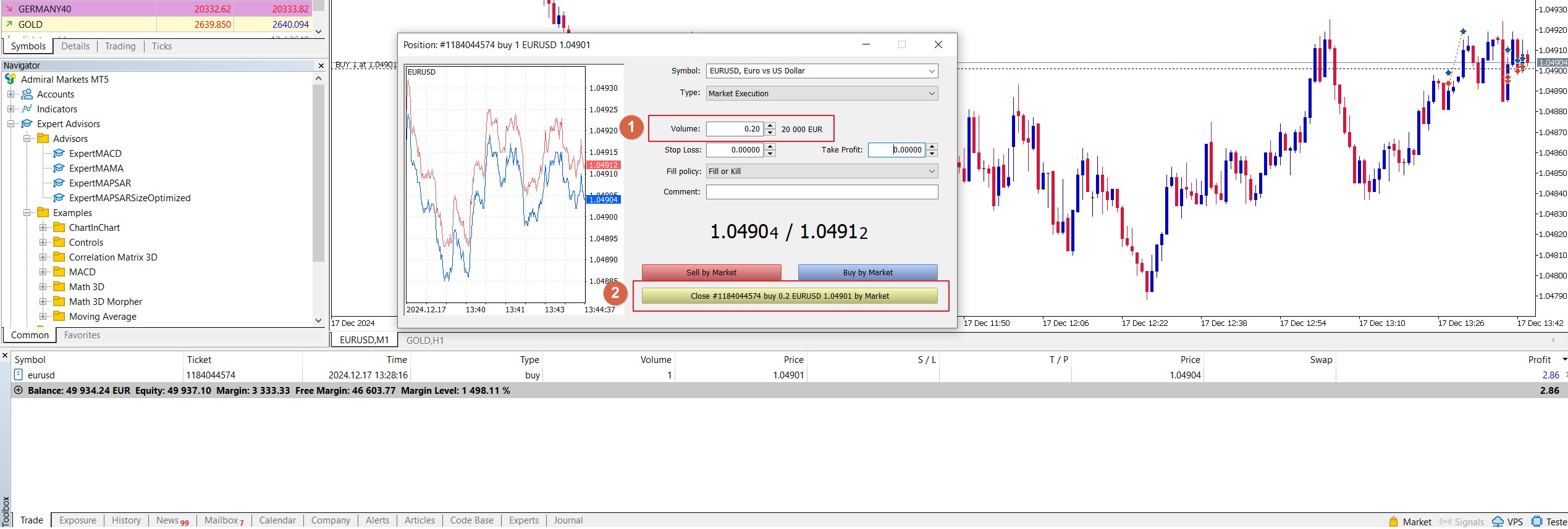Click the Advisors folder icon

coord(43,138)
